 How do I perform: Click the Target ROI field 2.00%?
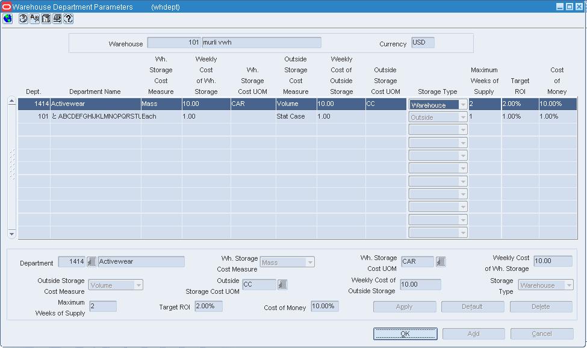coord(208,306)
